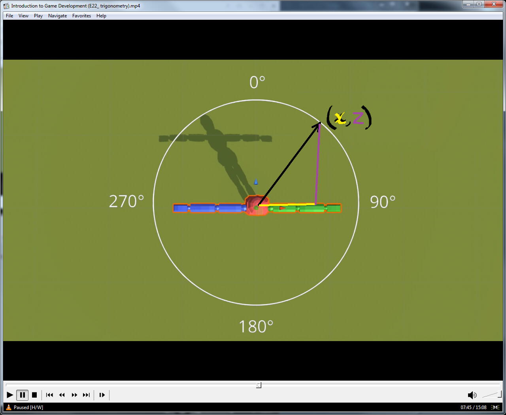The height and width of the screenshot is (415, 506).
Task: Set volume on the volume slider
Action: coord(491,394)
